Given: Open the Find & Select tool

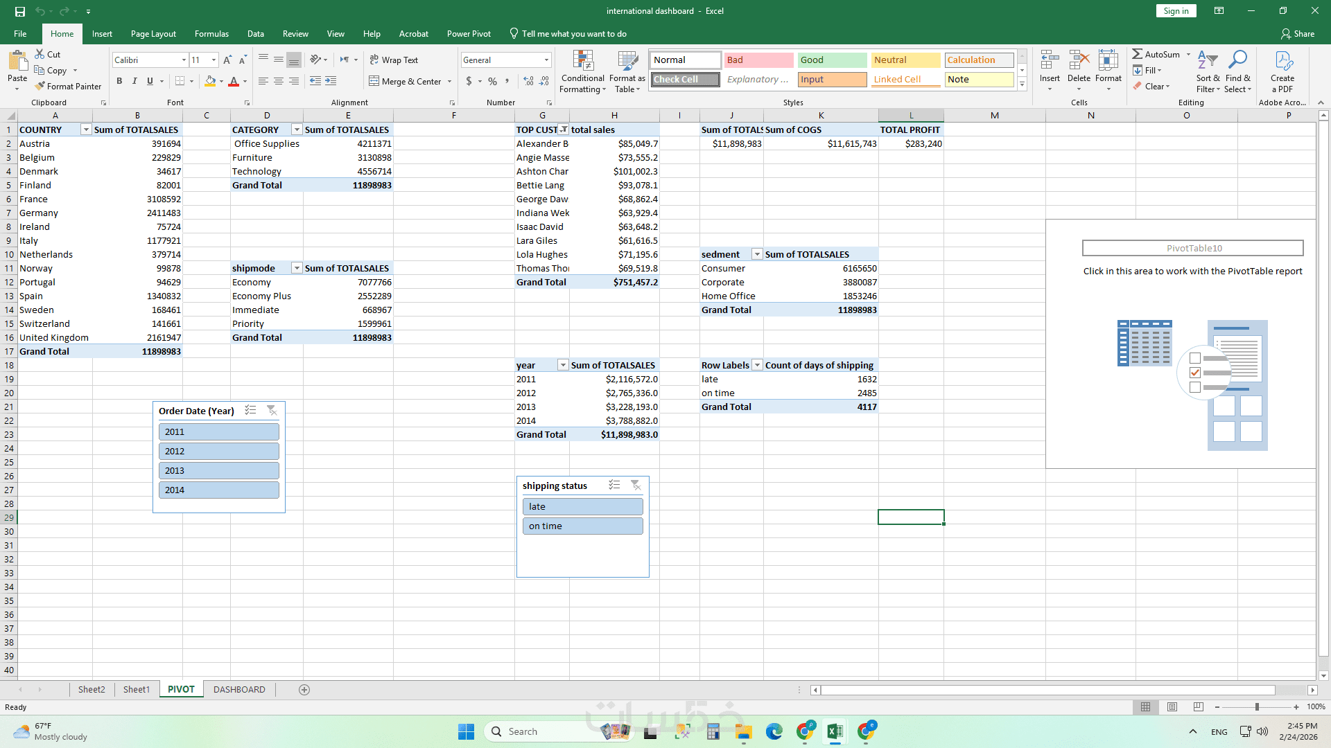Looking at the screenshot, I should coord(1237,61).
